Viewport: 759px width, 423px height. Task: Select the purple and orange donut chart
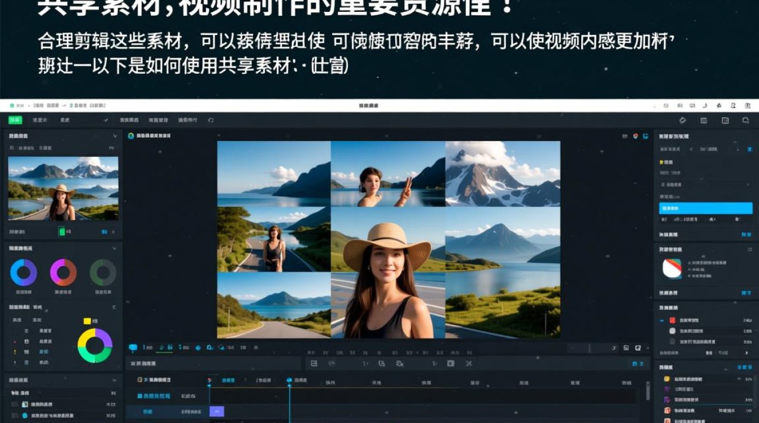(x=63, y=272)
